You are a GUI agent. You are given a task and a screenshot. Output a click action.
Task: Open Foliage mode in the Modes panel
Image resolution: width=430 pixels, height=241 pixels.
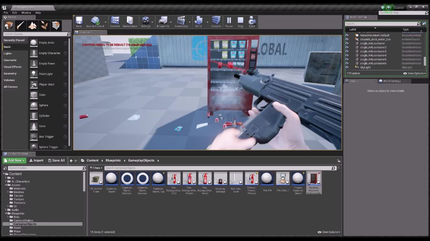coord(44,25)
